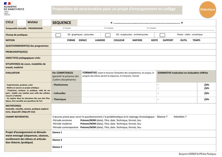Select the FORME notion
Screen dimensions: 222x157
71,40
